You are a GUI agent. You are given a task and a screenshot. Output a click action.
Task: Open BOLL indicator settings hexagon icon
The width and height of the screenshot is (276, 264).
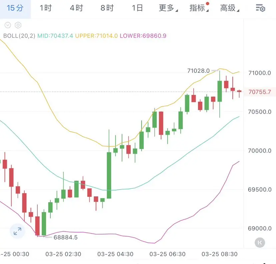(x=18, y=25)
